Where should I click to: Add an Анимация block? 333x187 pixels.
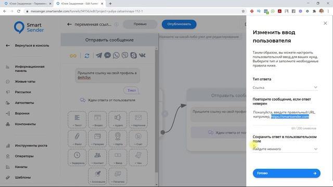(97, 177)
